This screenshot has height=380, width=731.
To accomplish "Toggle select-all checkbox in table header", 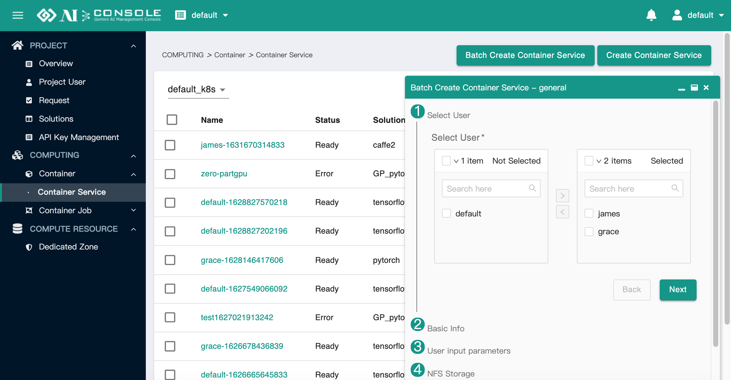I will pyautogui.click(x=172, y=120).
